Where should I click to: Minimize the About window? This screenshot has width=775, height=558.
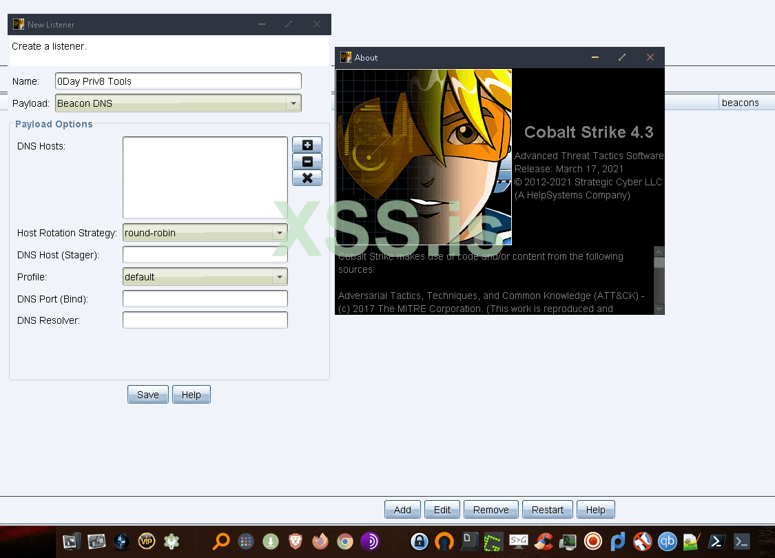(595, 57)
